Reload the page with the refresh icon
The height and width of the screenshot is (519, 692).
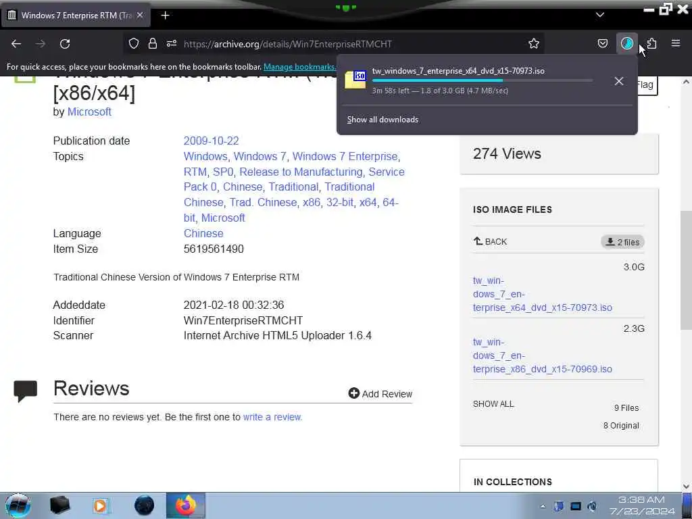click(x=65, y=44)
